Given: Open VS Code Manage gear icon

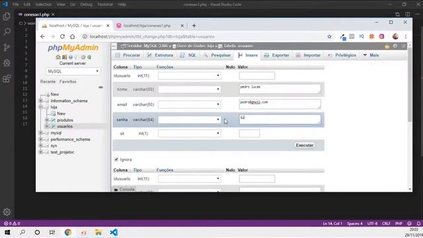Looking at the screenshot, I should click(7, 212).
